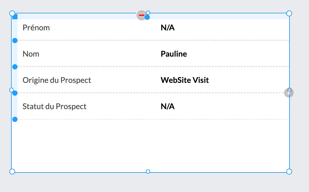Select the blue square at table's top-left corner
309x192 pixels.
click(15, 17)
